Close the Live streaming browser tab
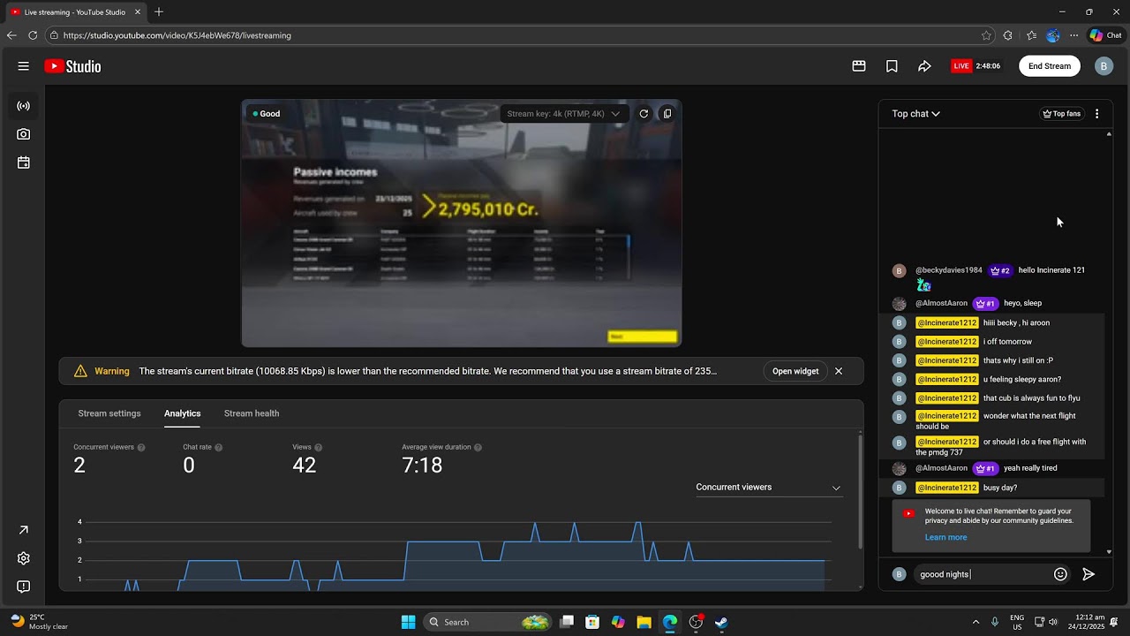The image size is (1130, 636). (x=138, y=12)
